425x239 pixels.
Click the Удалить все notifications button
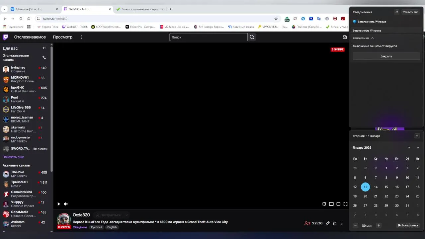click(x=410, y=12)
